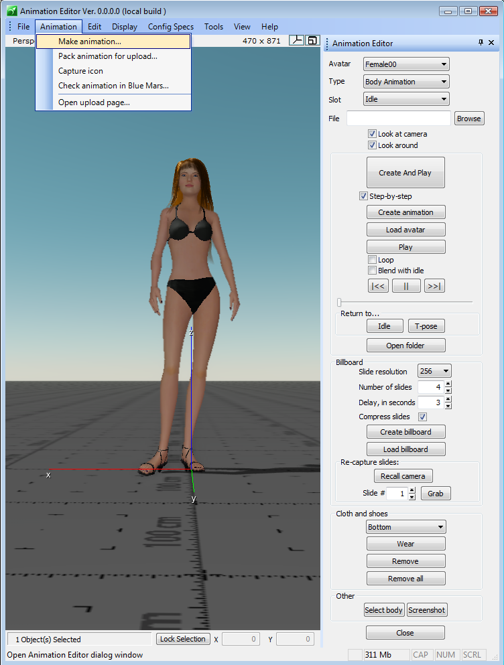Open the Slot dropdown Idle
This screenshot has height=665, width=504.
pos(406,99)
